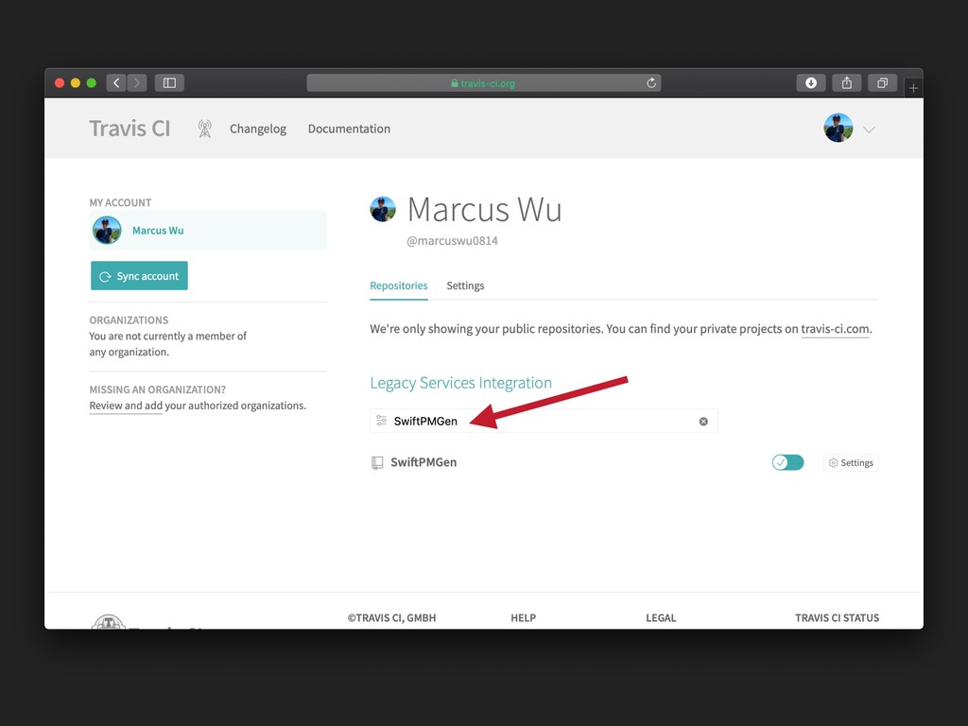Toggle SwiftPMGen repository switch
Screen dimensions: 968x726
point(787,462)
